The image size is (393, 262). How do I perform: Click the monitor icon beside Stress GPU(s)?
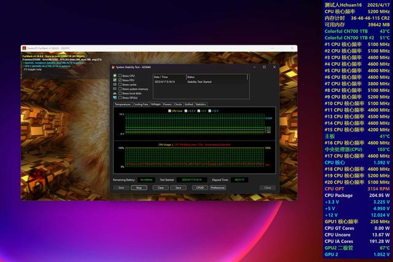coord(114,98)
